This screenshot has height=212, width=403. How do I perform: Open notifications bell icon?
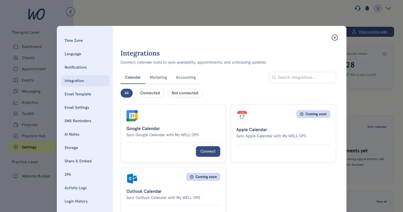pos(367,8)
